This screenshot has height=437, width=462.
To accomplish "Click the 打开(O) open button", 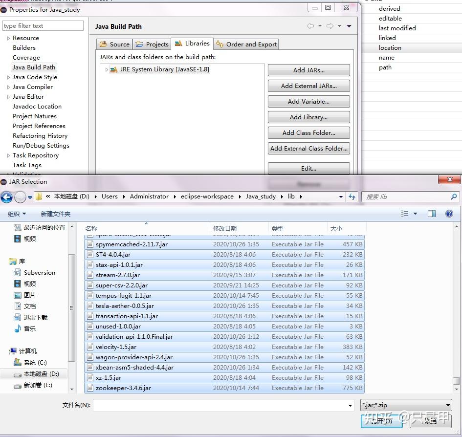I will click(x=382, y=420).
